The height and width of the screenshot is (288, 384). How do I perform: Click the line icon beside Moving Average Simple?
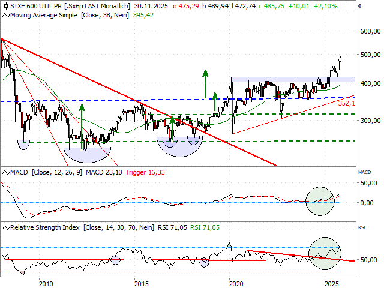tap(5, 14)
